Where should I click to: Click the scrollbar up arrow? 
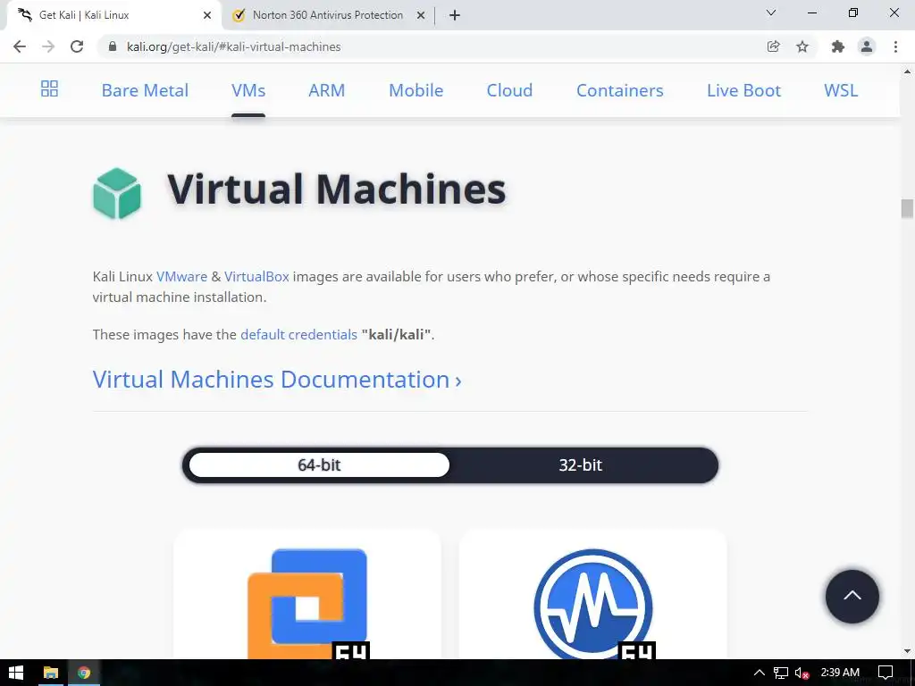coord(907,71)
